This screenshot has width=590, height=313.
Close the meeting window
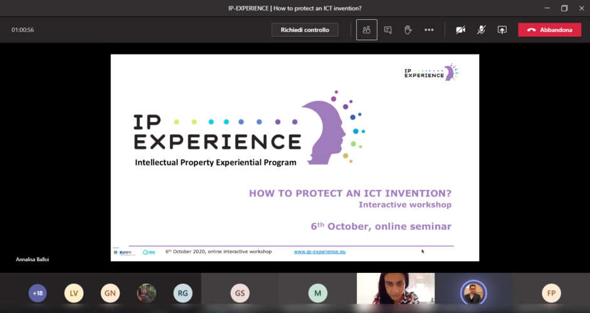[x=581, y=8]
